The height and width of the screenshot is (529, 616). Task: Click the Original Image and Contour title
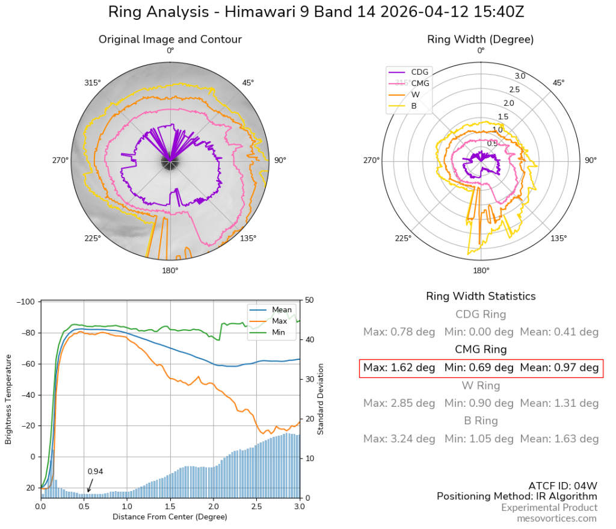[170, 40]
